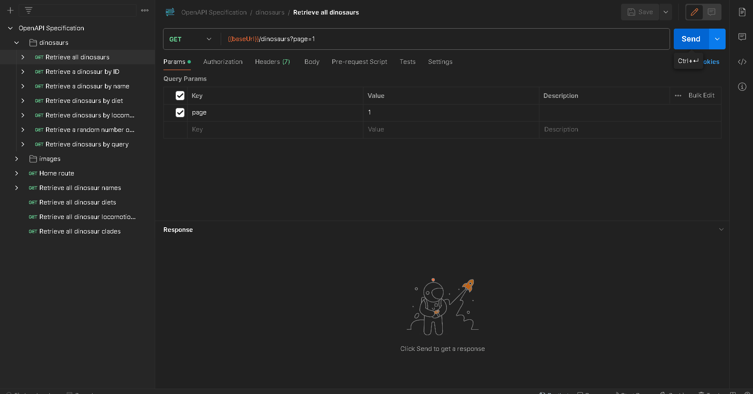Screen dimensions: 753x394
Task: Open the request info icon
Action: [x=742, y=87]
